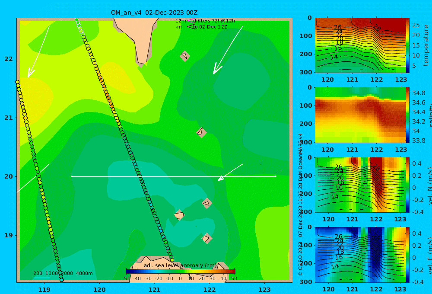Click the map latitude label 21
Screen dimensions: 432x294
(x=9, y=118)
